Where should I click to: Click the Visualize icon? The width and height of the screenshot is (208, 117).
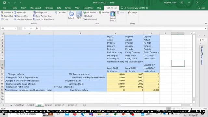pyautogui.click(x=100, y=12)
